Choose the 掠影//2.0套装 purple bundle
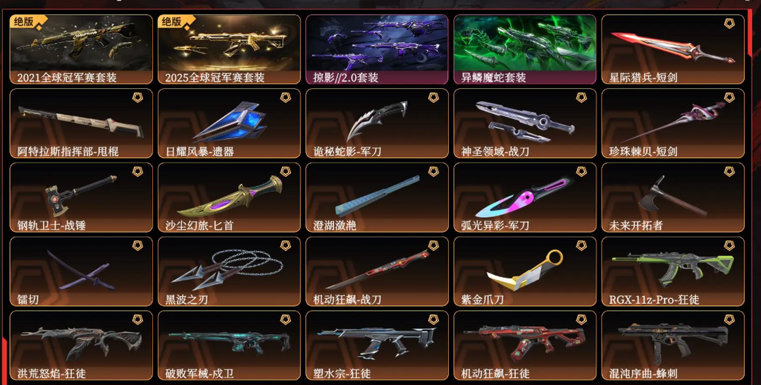The height and width of the screenshot is (385, 761). tap(377, 49)
